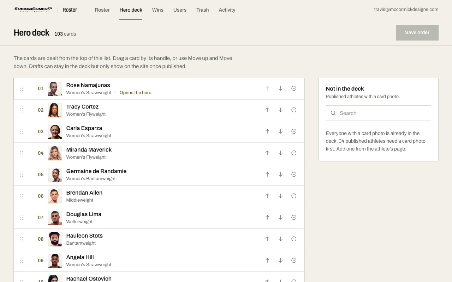Image resolution: width=452 pixels, height=282 pixels.
Task: Click the "103 cards" count
Action: click(65, 34)
